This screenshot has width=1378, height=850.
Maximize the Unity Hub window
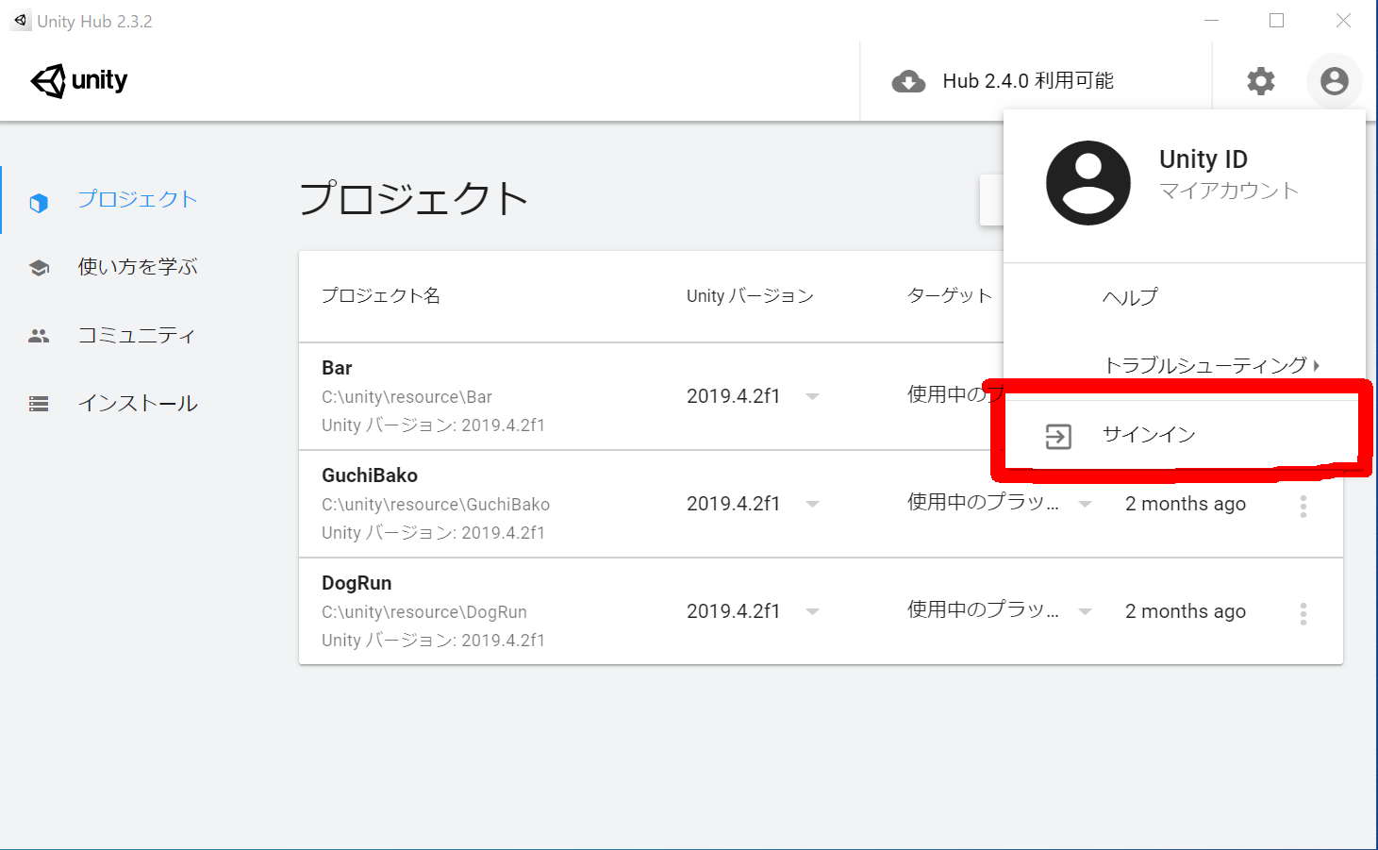(1277, 21)
